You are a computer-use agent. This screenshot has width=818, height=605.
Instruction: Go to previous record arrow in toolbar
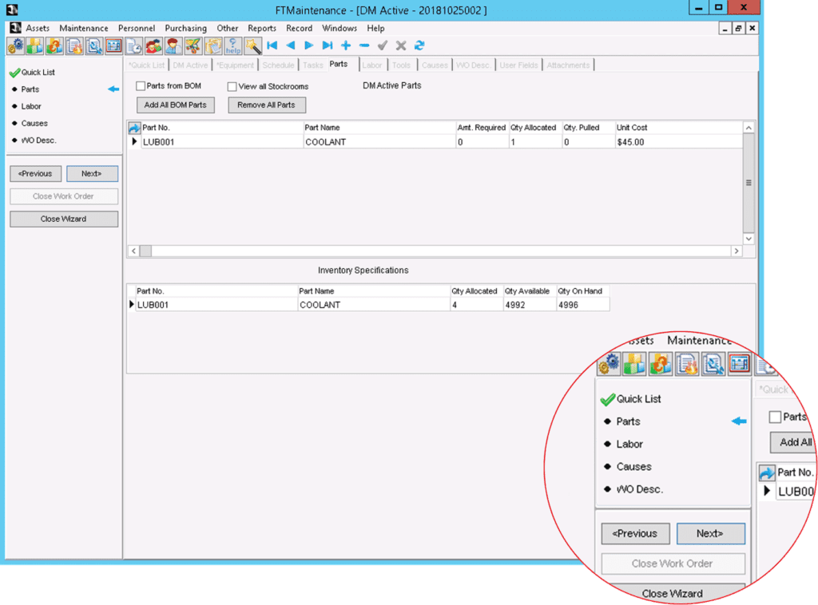click(291, 45)
